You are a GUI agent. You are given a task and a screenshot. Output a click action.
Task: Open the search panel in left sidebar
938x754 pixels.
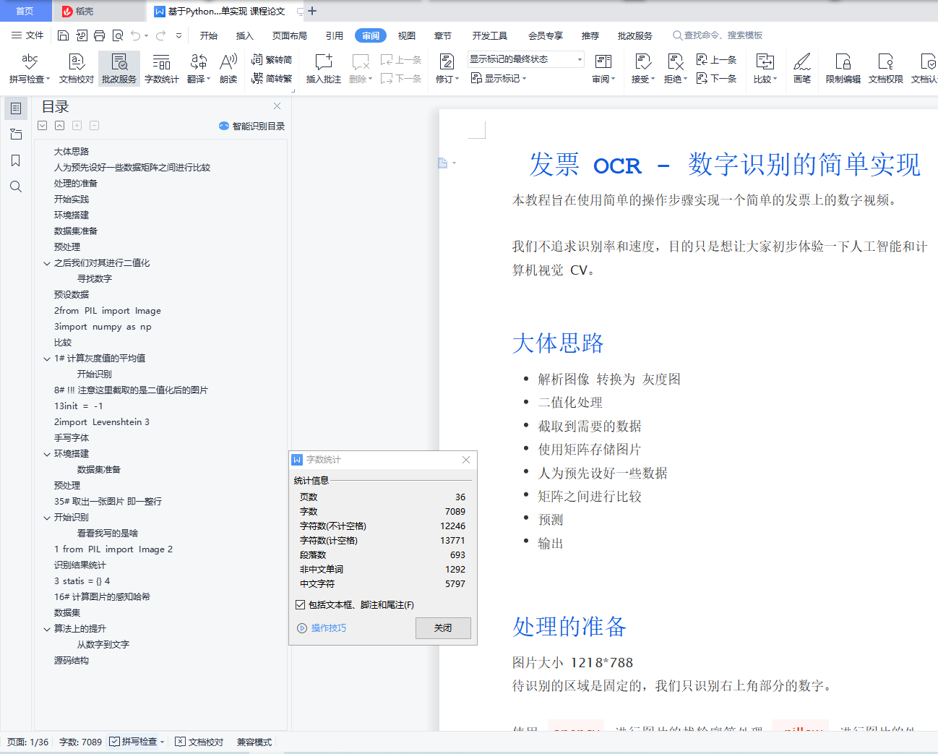click(x=16, y=187)
